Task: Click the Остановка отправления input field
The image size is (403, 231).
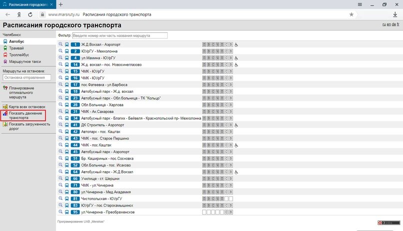Action: [x=27, y=77]
